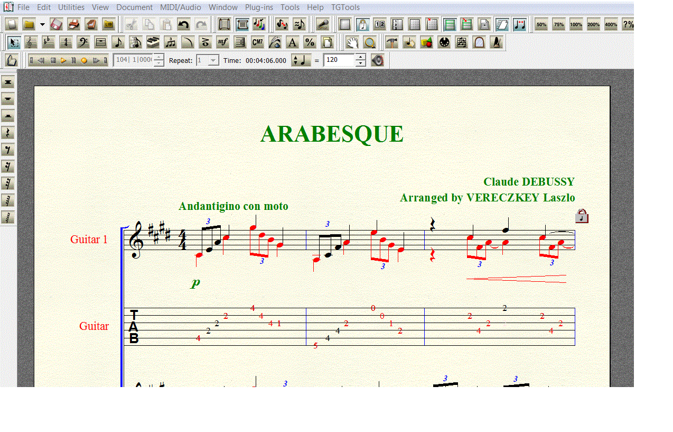Expand the Open file dropdown arrow
This screenshot has height=432, width=673.
pos(42,24)
